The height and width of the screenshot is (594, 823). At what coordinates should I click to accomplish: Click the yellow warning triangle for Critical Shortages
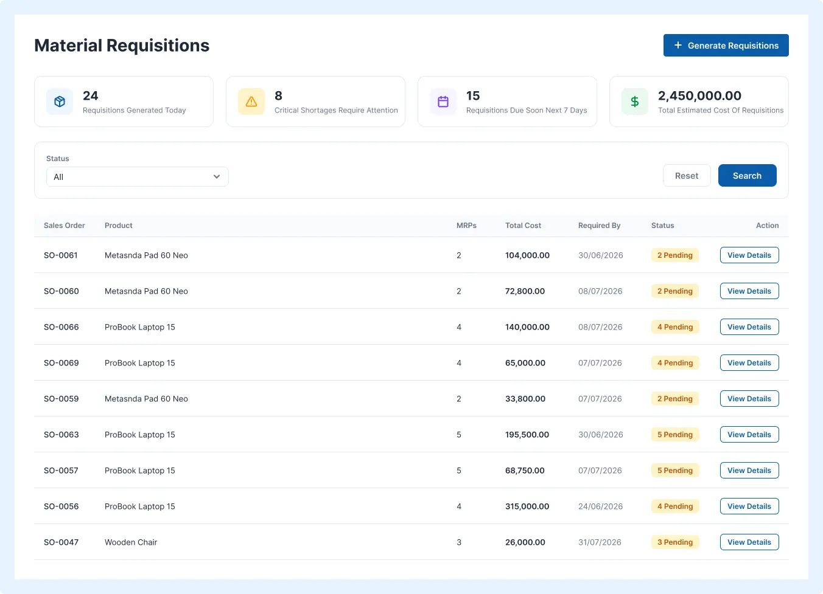coord(251,102)
